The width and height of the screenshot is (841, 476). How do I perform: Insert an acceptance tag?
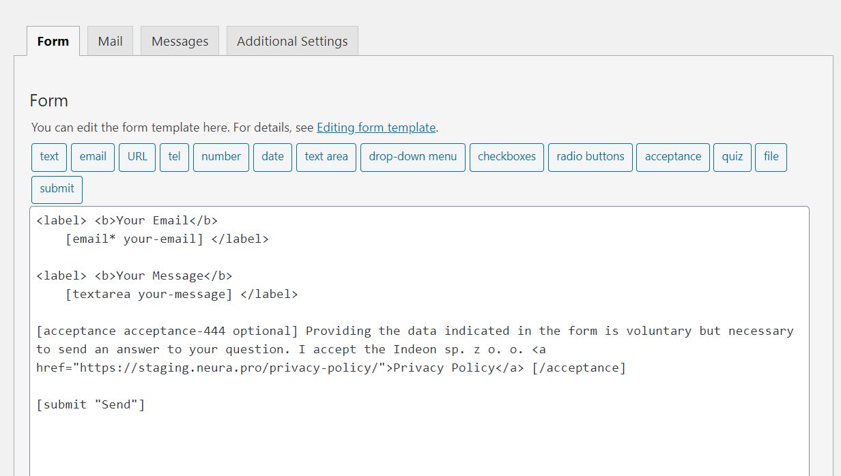tap(673, 157)
